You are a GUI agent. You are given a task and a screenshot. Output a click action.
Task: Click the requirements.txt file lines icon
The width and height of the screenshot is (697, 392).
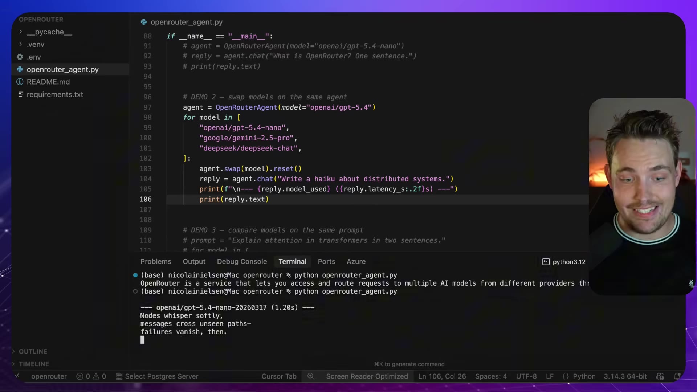click(21, 94)
